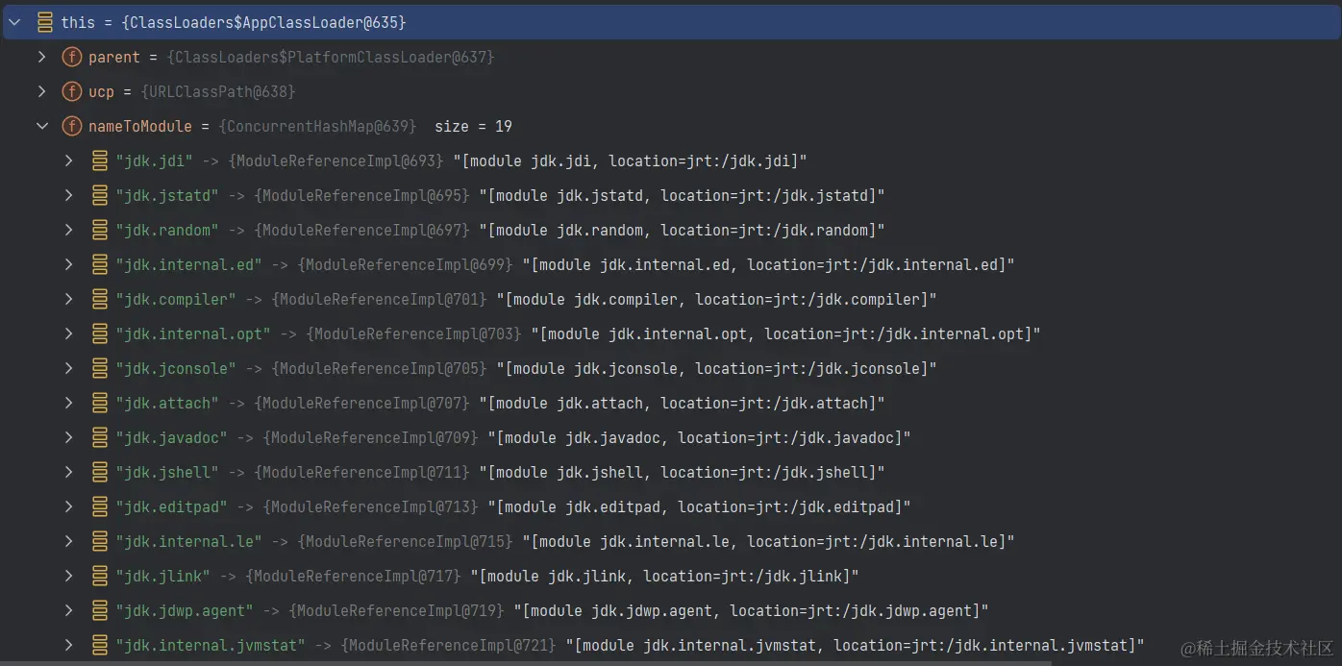1342x666 pixels.
Task: Select {ModuleReferenceImpl@711} value
Action: [362, 473]
